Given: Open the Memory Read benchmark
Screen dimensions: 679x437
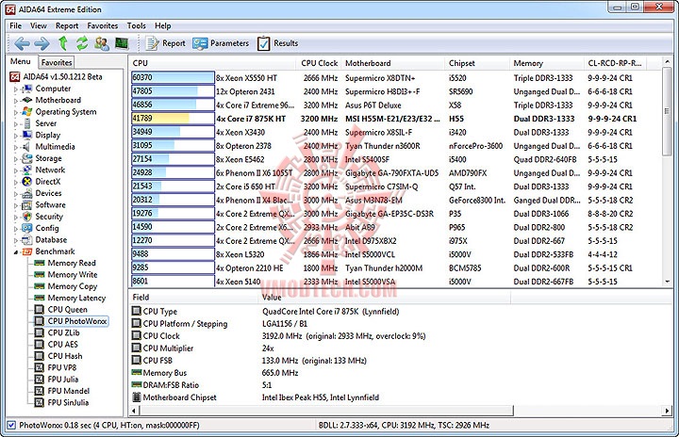Looking at the screenshot, I should [x=72, y=263].
